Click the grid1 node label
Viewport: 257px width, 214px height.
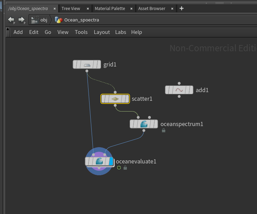(110, 65)
